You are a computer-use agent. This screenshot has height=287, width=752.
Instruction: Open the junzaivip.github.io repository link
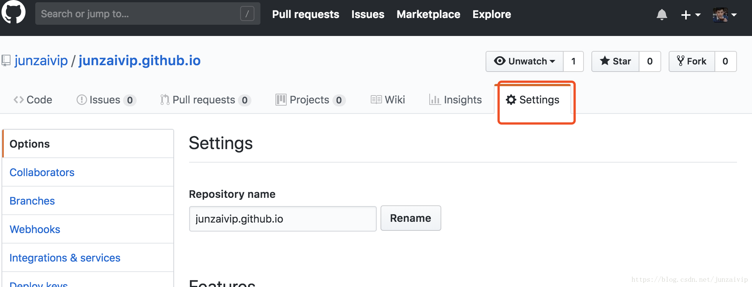pyautogui.click(x=140, y=60)
